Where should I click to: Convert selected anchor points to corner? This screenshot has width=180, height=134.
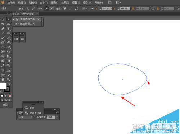coord(28,9)
